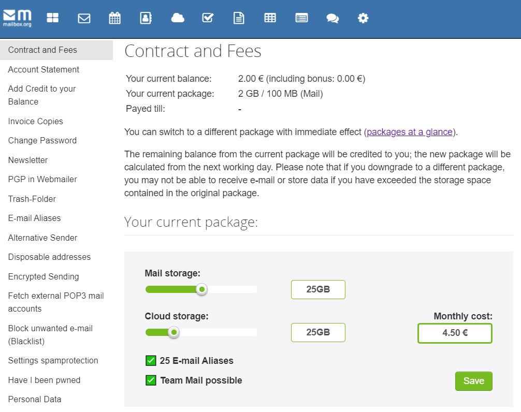The width and height of the screenshot is (521, 412).
Task: Open the Spreadsheet table icon
Action: click(x=270, y=18)
